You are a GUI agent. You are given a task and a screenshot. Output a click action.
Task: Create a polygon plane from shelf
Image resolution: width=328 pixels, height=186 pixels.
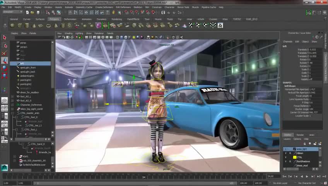(41, 26)
